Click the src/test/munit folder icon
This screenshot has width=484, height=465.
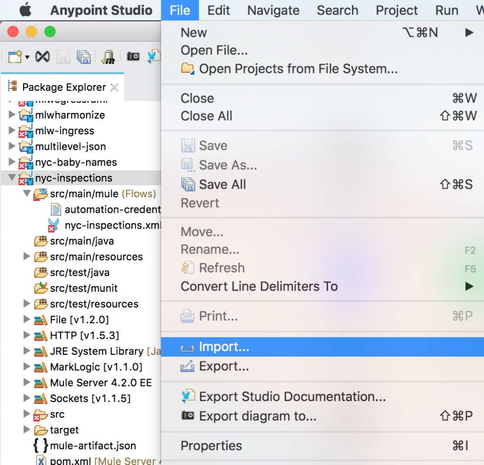[x=40, y=288]
